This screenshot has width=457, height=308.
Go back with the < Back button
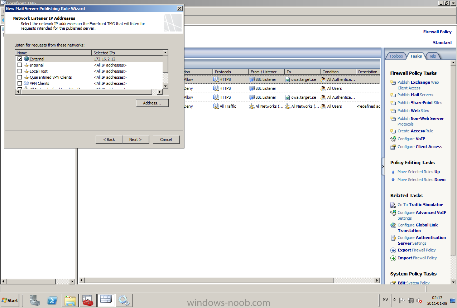point(109,140)
